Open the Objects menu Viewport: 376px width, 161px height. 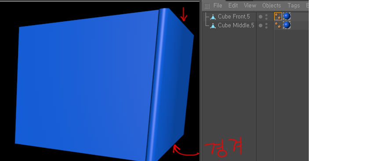(x=271, y=6)
